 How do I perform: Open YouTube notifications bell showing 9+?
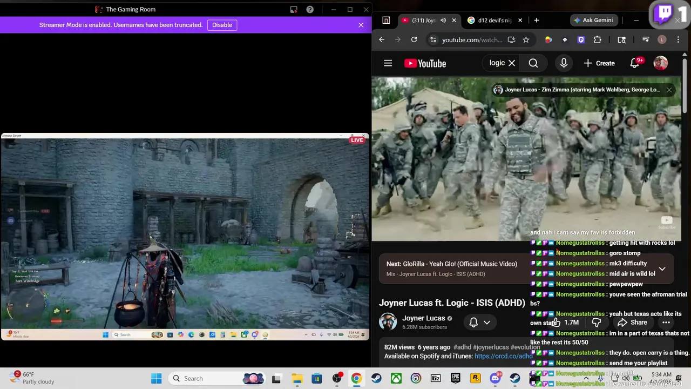(x=635, y=63)
